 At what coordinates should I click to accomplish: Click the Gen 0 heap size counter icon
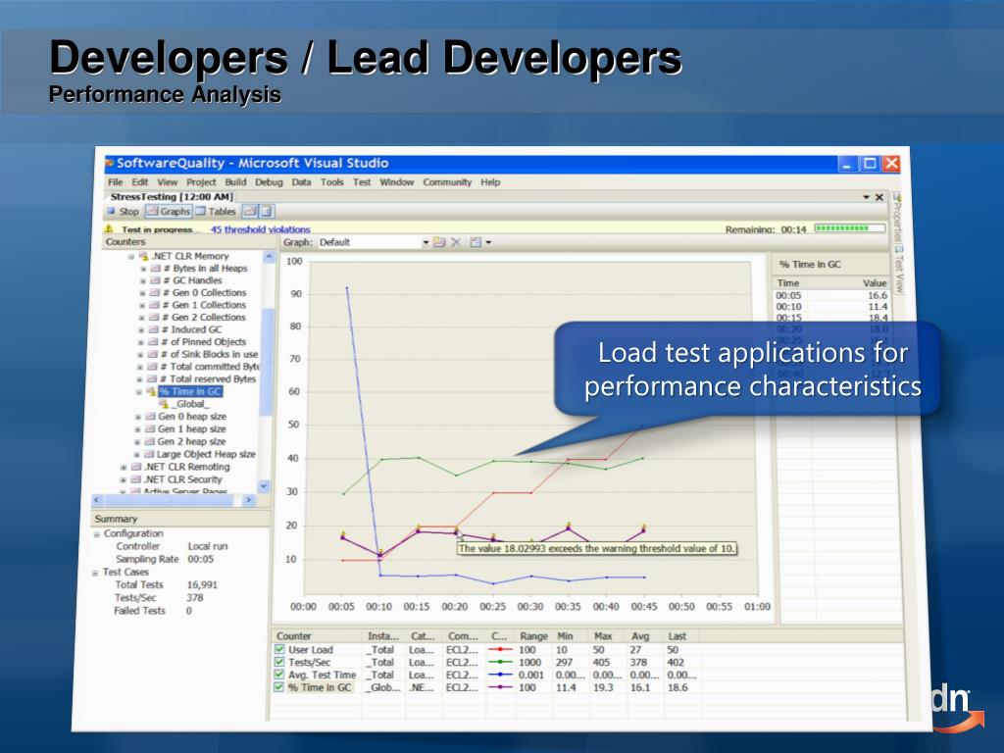tap(150, 416)
